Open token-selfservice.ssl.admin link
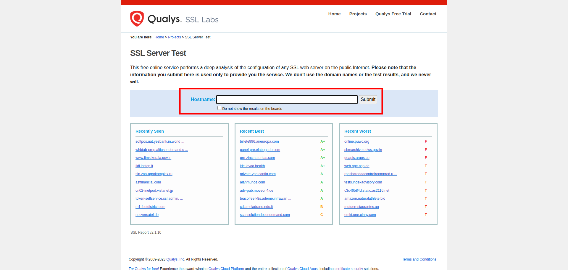This screenshot has height=270, width=568. (x=159, y=199)
